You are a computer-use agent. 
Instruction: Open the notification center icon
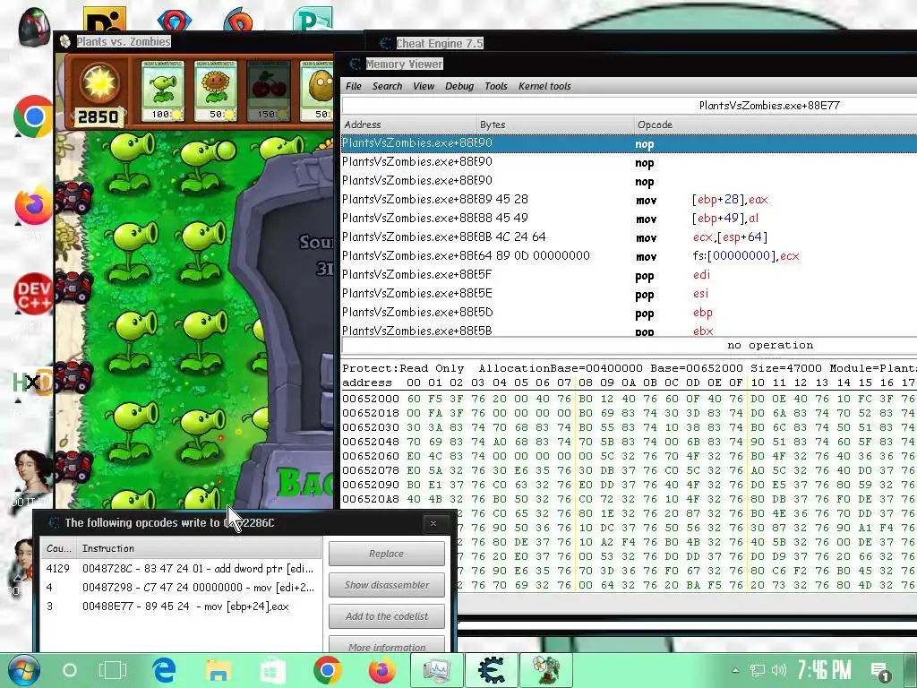tap(880, 671)
